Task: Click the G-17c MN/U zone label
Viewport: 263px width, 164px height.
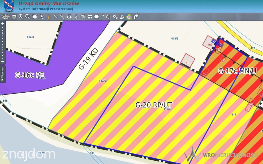Action: 237,71
